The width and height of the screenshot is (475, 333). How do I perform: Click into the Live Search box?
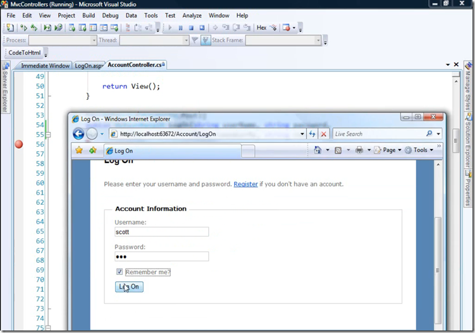[379, 133]
